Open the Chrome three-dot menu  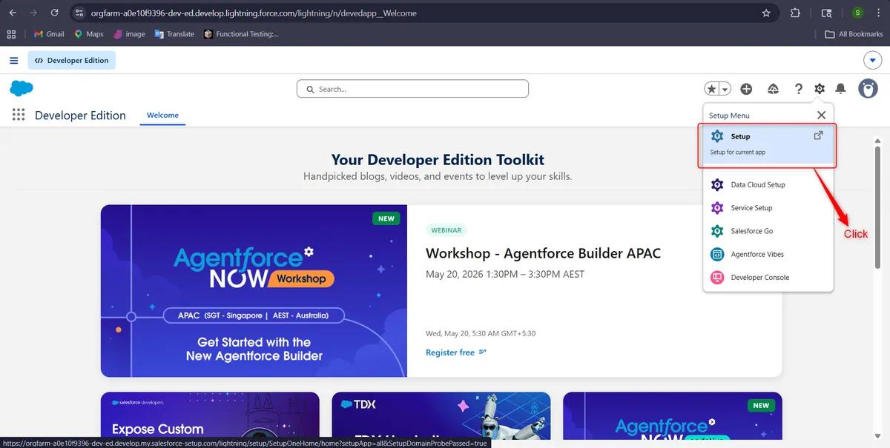pyautogui.click(x=879, y=13)
